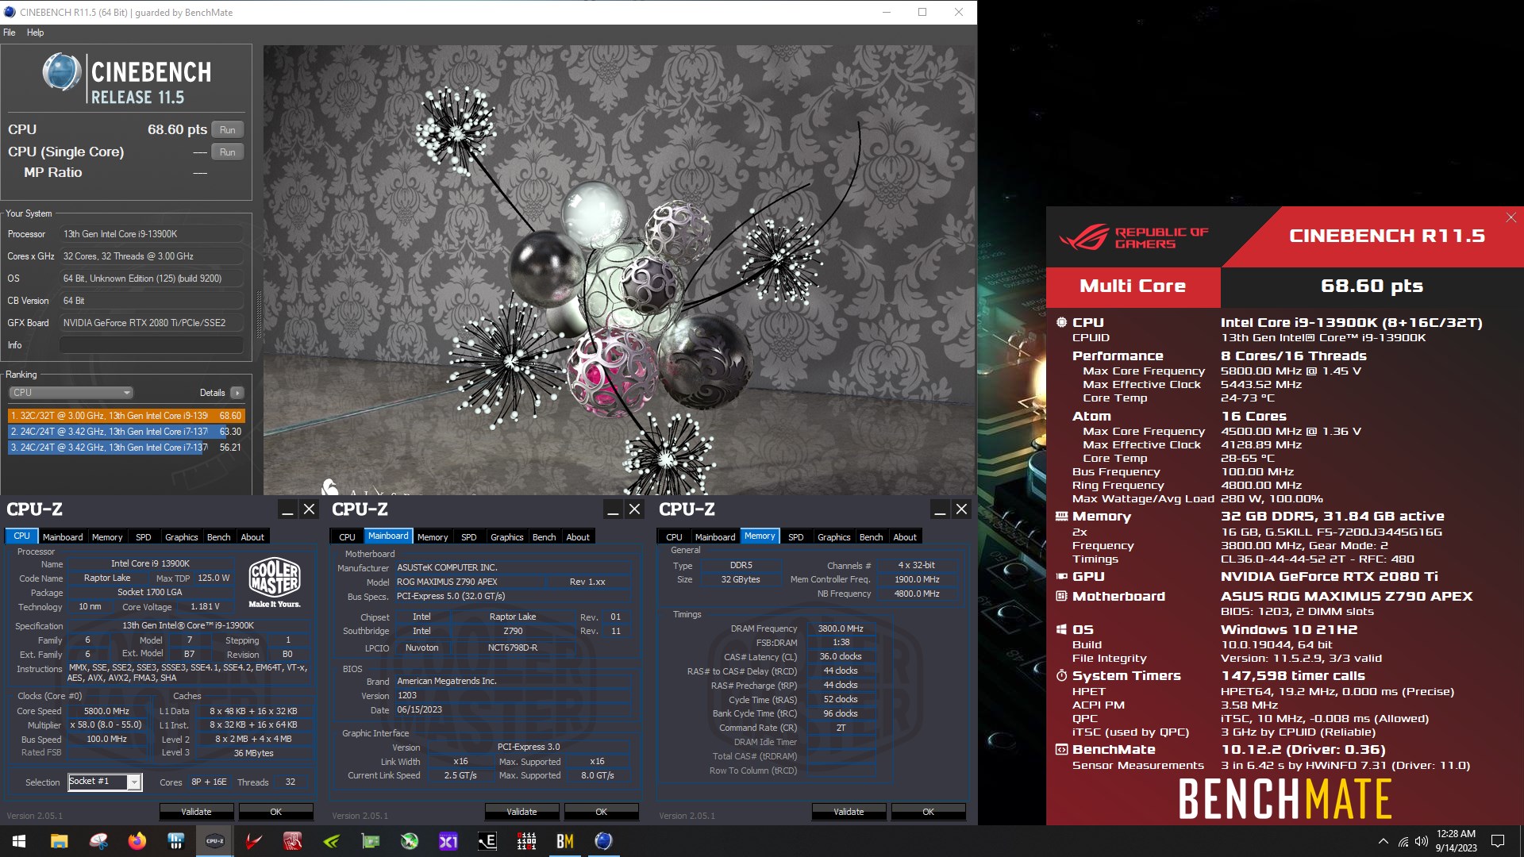Click the Cinebench logo sphere
This screenshot has width=1524, height=857.
click(61, 72)
